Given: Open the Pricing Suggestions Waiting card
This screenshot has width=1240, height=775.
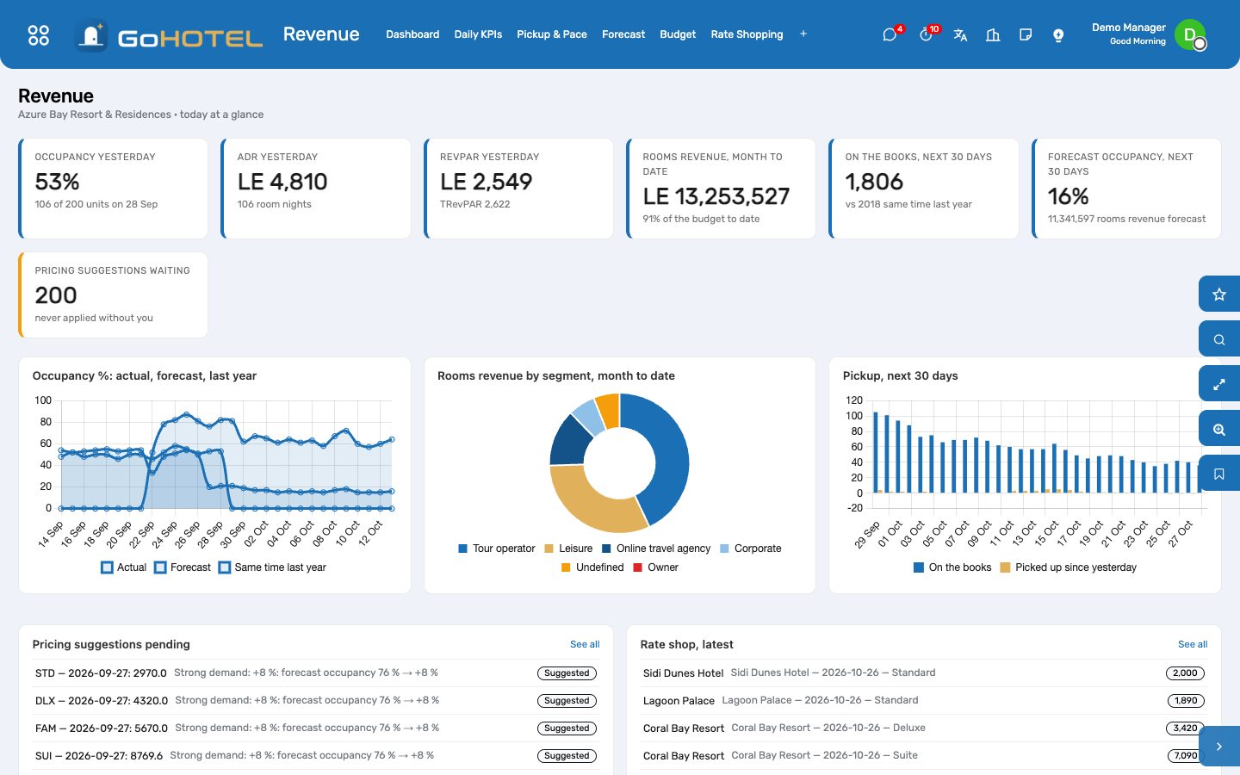Looking at the screenshot, I should (x=113, y=294).
